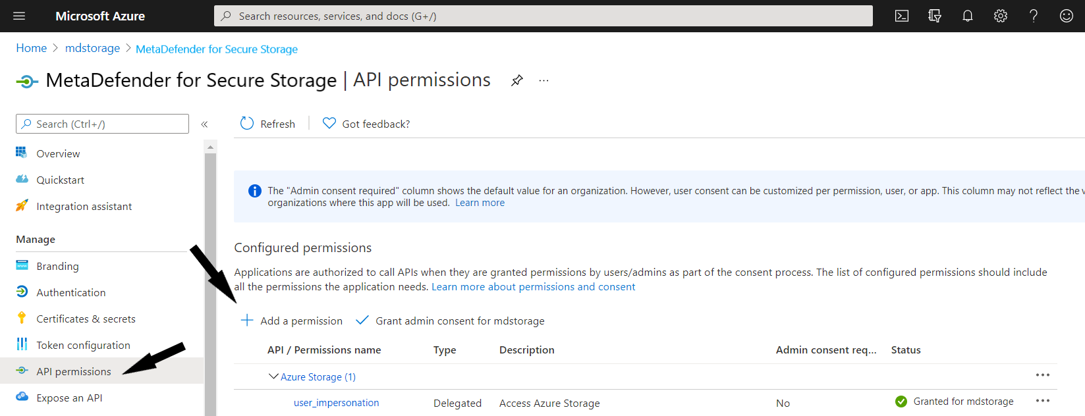
Task: Click the Authentication icon
Action: [22, 292]
